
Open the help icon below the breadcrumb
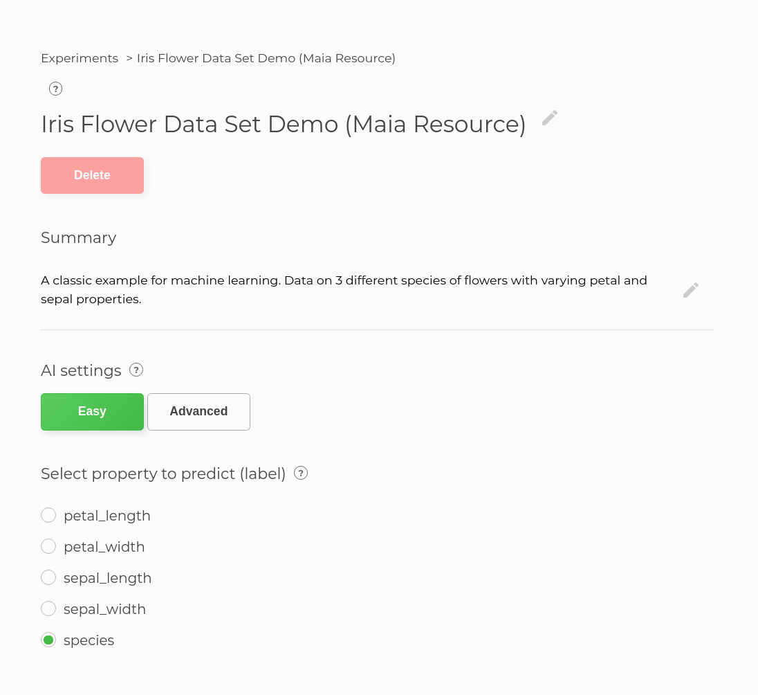click(56, 89)
